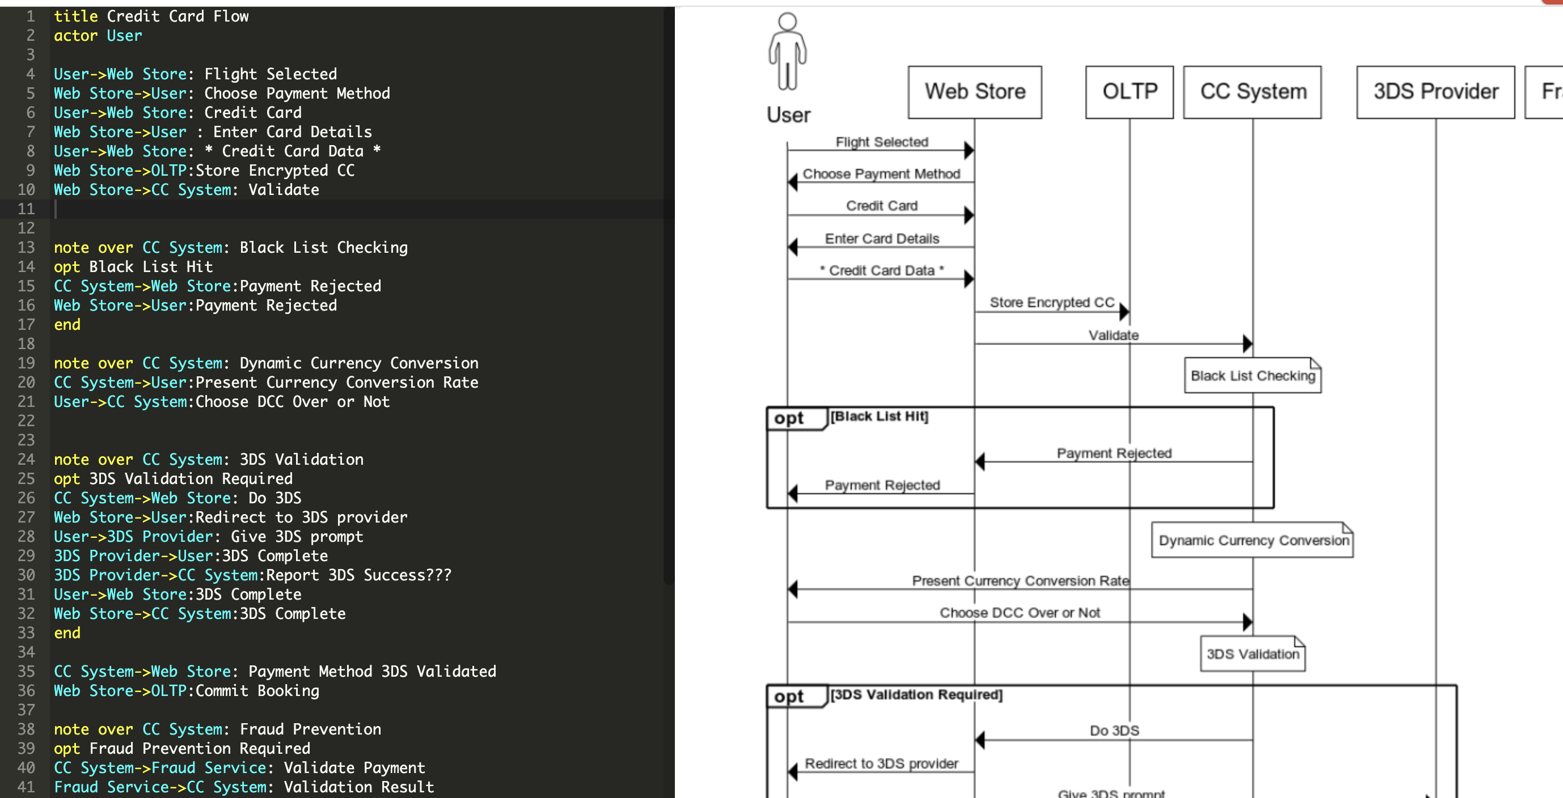1563x798 pixels.
Task: Click 'CC System->Fraud Service: Validate Payment' line
Action: pos(240,769)
